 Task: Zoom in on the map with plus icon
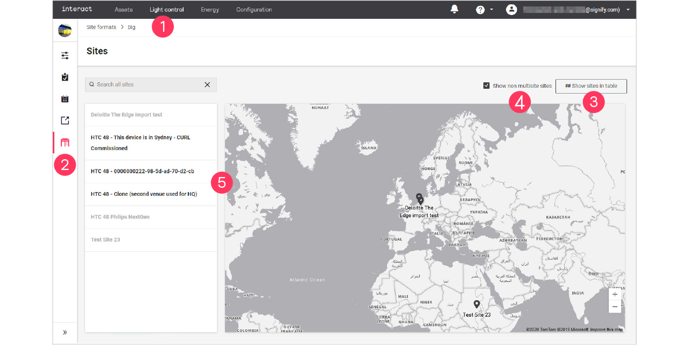tap(615, 294)
